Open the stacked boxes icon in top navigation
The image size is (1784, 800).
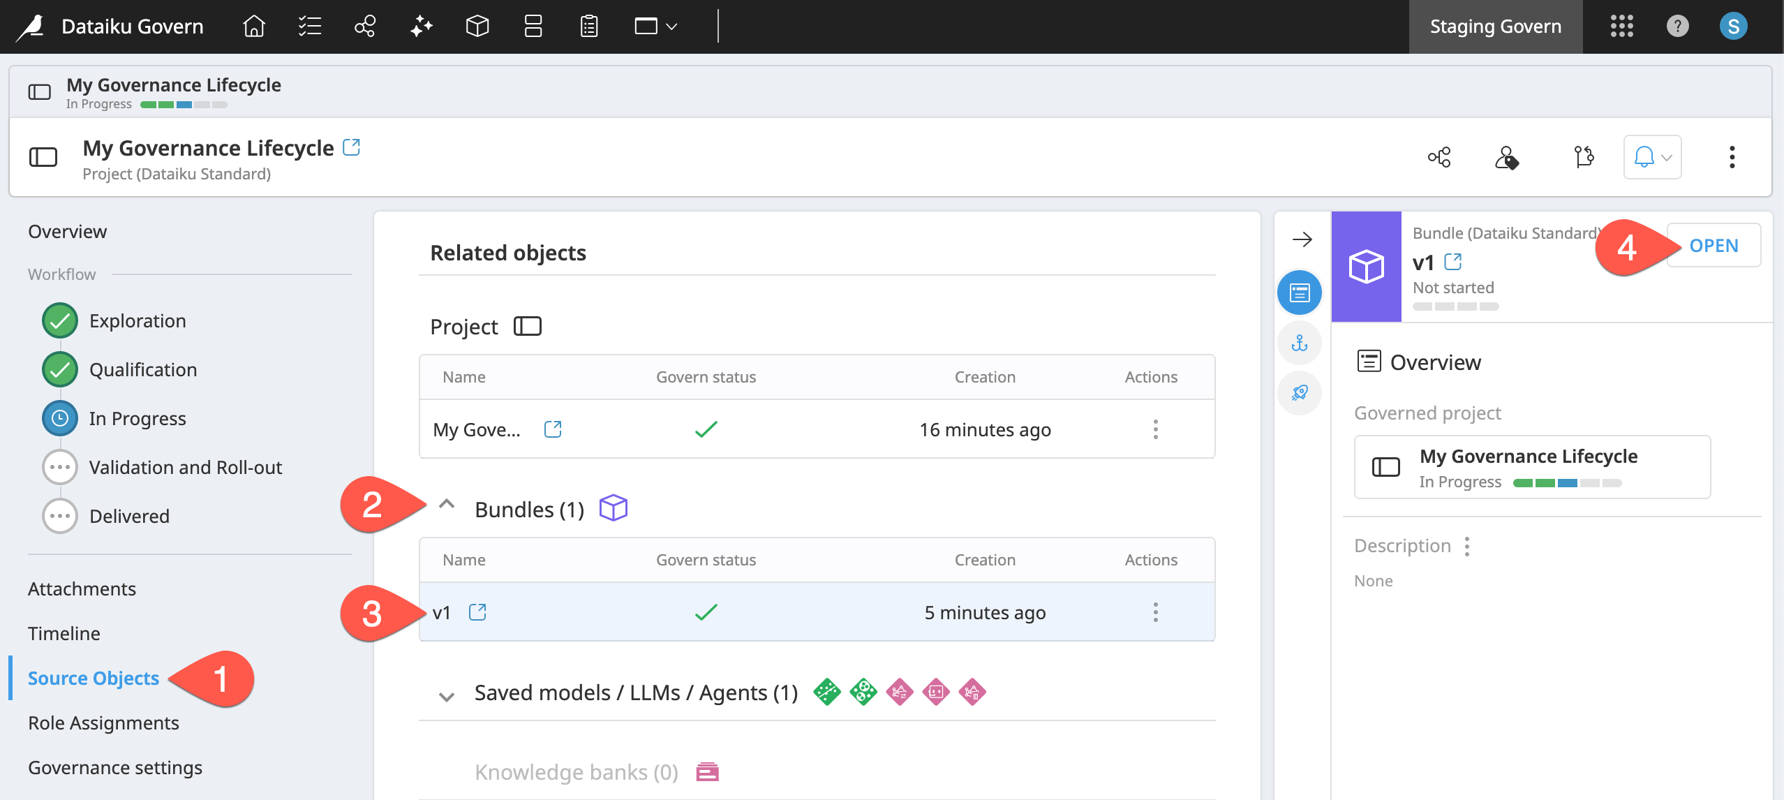[533, 27]
